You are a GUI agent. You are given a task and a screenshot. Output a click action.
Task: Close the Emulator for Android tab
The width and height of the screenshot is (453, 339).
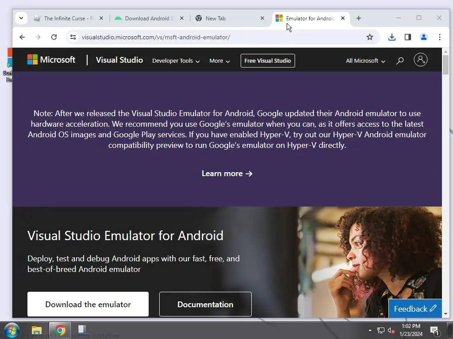tap(343, 18)
